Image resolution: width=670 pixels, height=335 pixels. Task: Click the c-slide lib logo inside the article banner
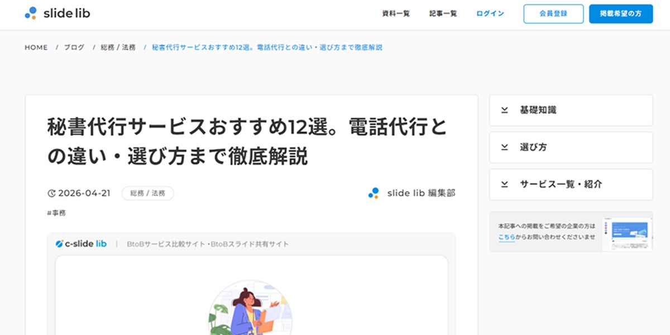click(82, 243)
